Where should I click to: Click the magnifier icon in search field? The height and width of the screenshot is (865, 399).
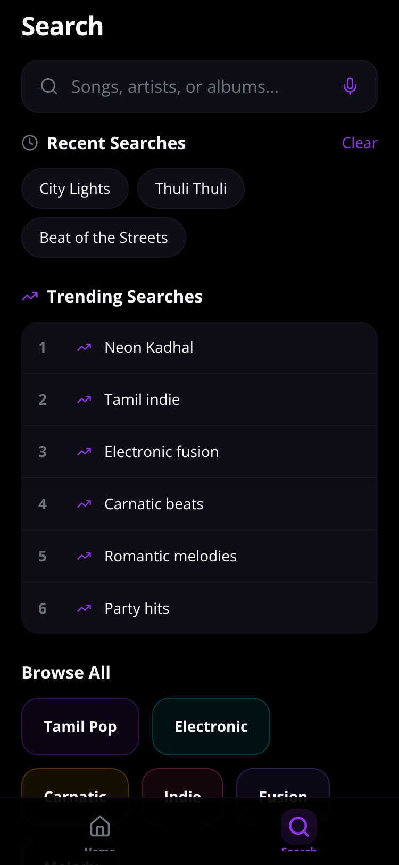(x=49, y=86)
